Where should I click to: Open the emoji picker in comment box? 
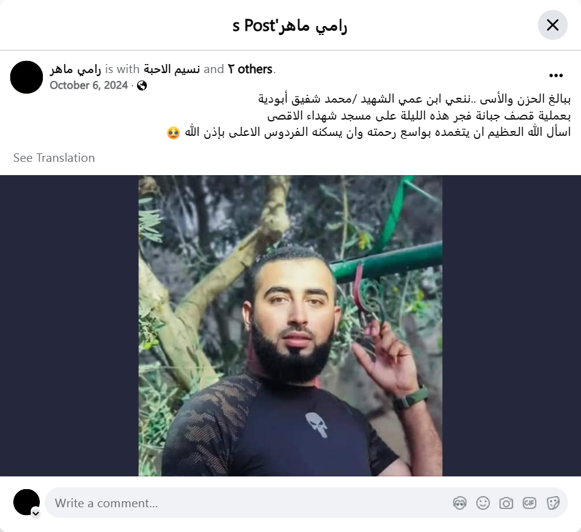483,503
